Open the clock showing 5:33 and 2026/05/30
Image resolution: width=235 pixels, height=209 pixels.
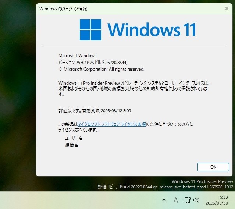(x=217, y=200)
